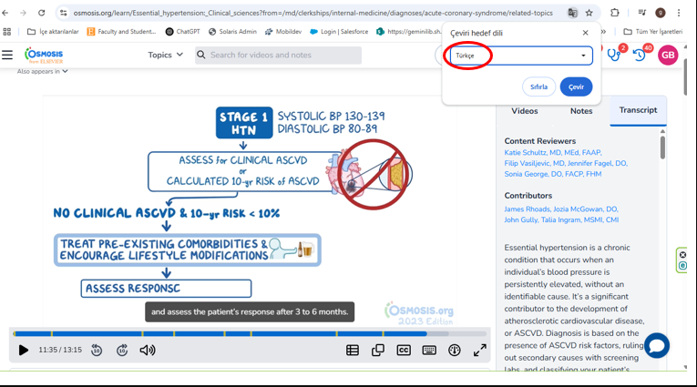Viewport: 697px width, 387px height.
Task: Expand the 'Also appears in' section
Action: (42, 71)
